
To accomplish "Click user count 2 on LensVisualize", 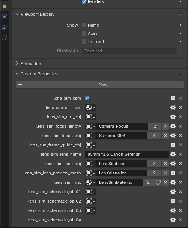I will click(x=154, y=173).
